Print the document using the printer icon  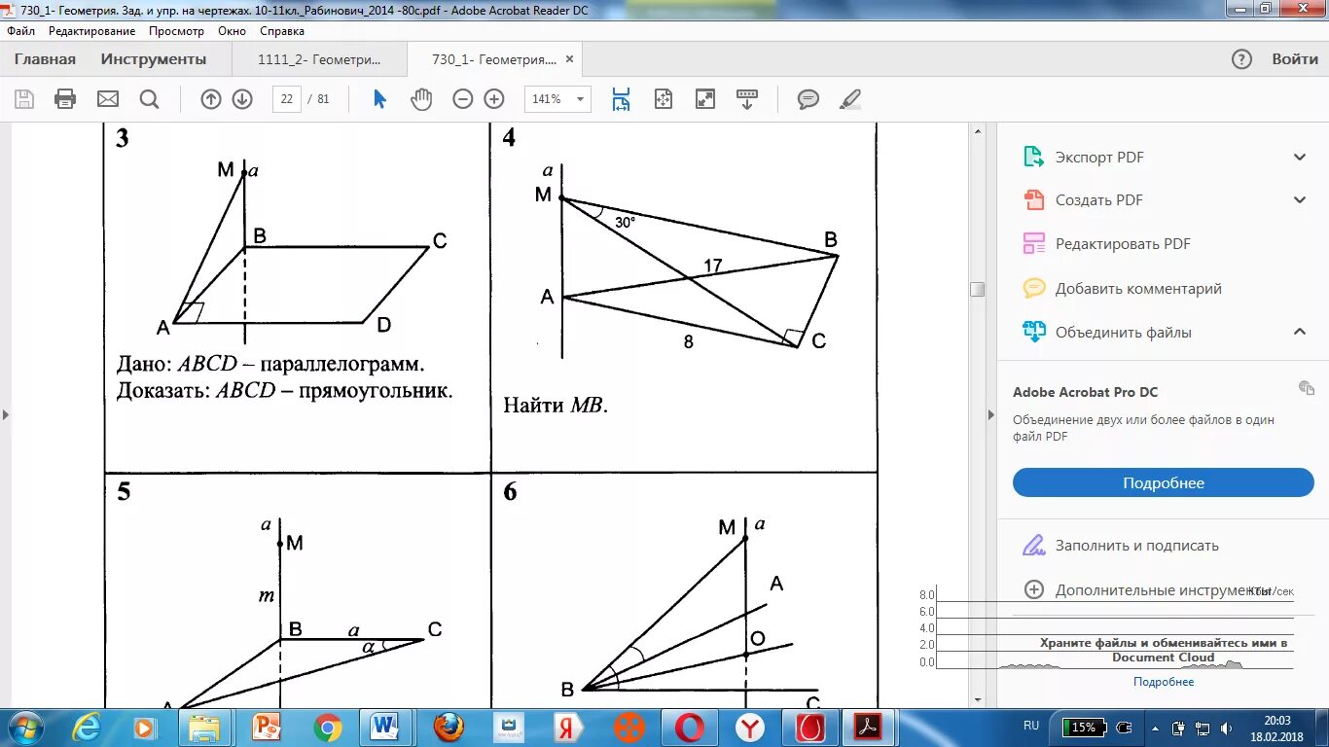(x=65, y=99)
